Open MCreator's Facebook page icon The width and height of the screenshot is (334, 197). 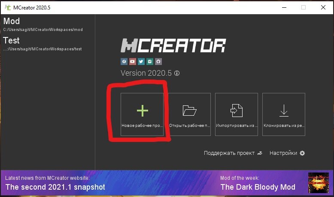tap(124, 62)
